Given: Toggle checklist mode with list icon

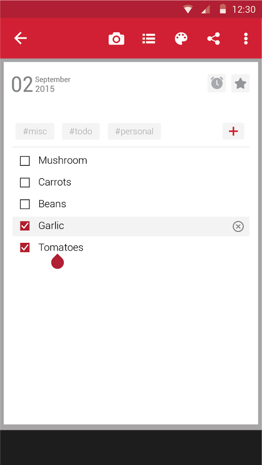Looking at the screenshot, I should click(149, 39).
